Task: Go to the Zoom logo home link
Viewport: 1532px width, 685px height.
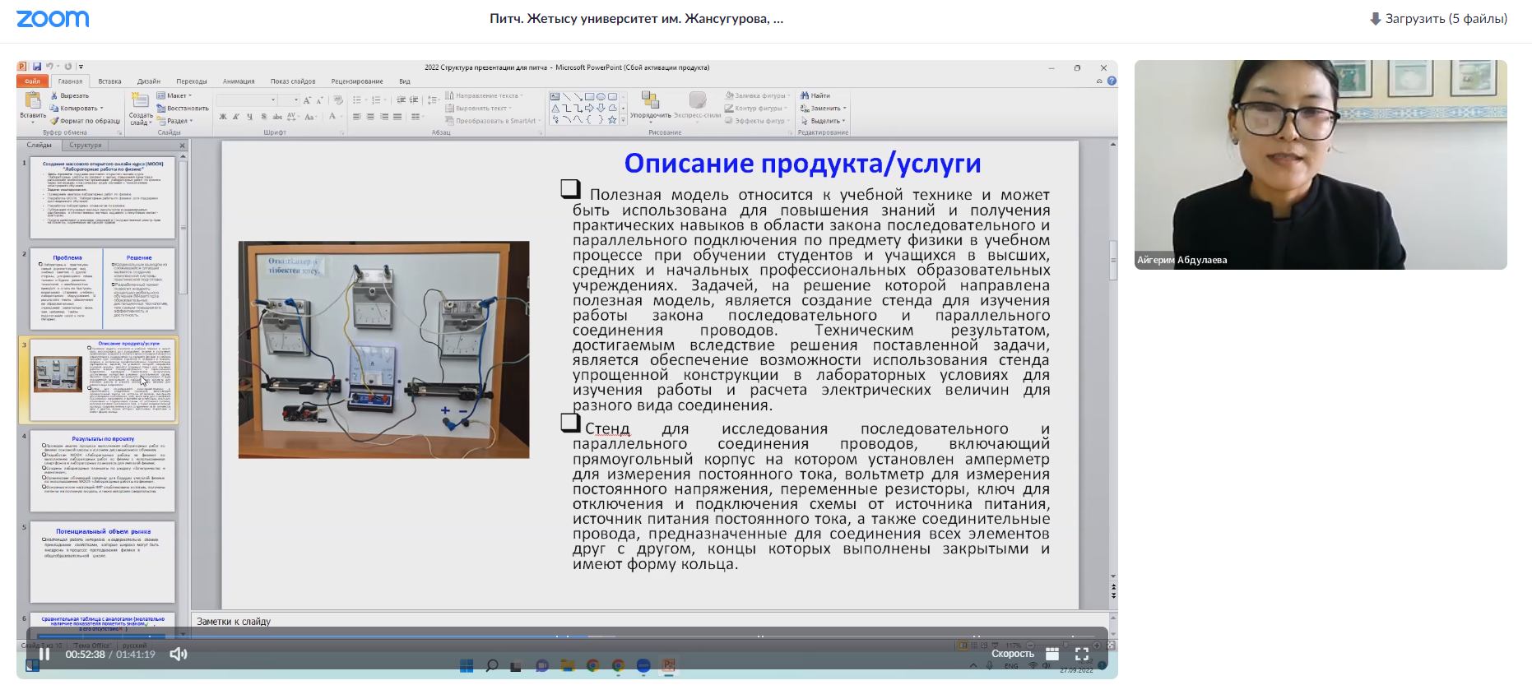Action: point(53,19)
